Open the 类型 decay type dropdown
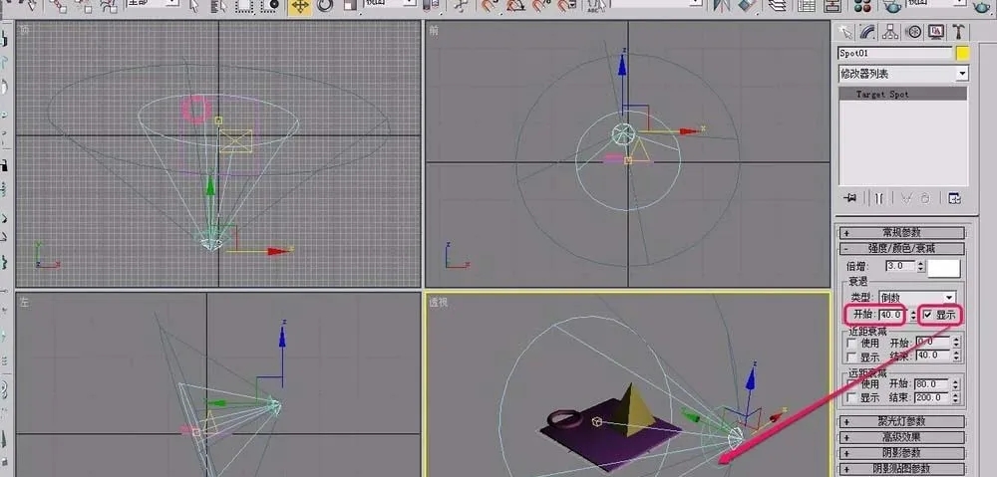Screen dimensions: 997x477 [x=917, y=297]
